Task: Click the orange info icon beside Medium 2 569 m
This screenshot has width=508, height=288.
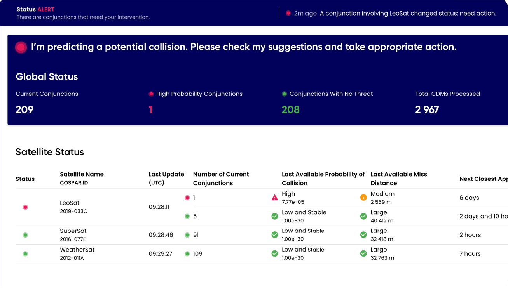Action: click(x=363, y=198)
